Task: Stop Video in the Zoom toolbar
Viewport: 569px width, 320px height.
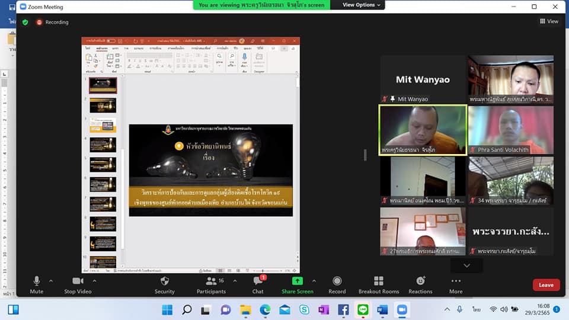Action: click(x=78, y=285)
